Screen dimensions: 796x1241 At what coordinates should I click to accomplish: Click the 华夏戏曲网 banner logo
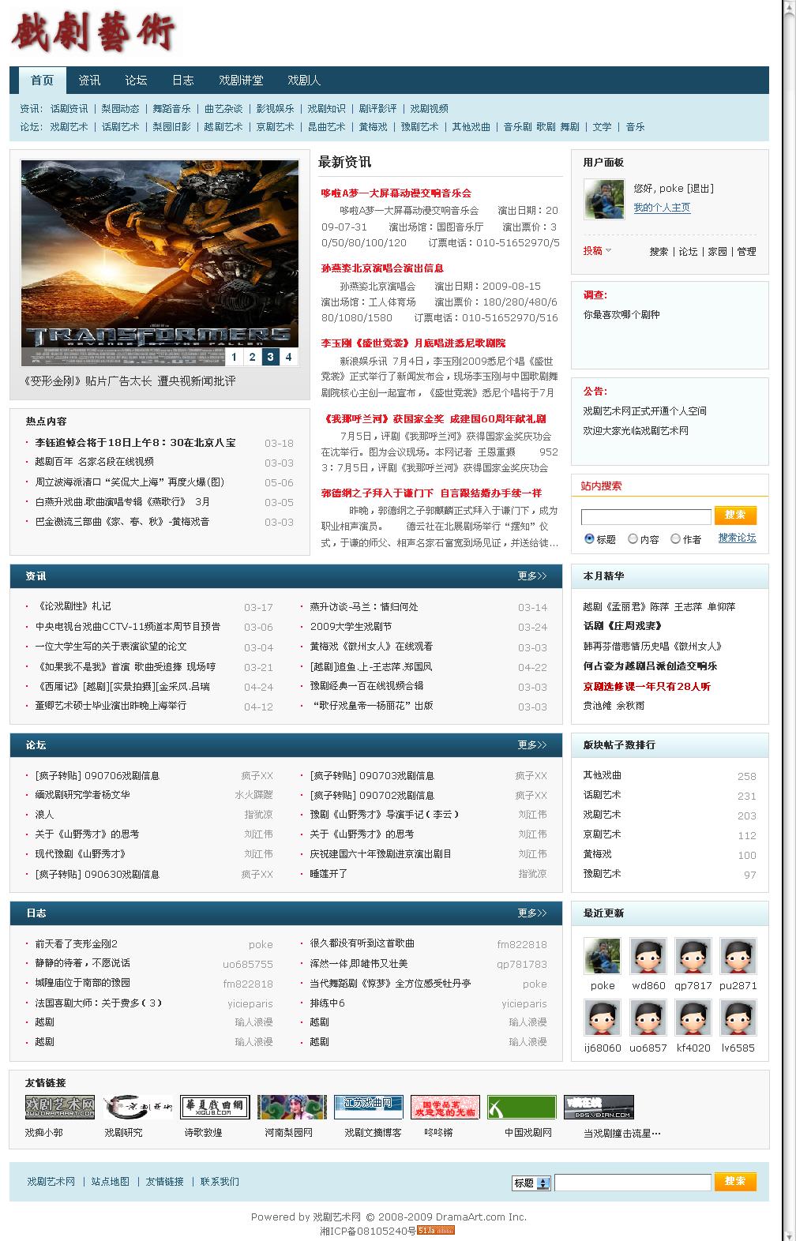(x=215, y=1107)
